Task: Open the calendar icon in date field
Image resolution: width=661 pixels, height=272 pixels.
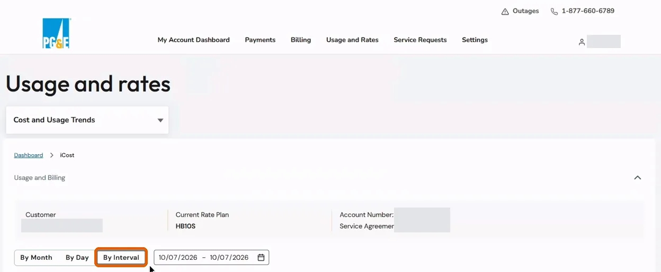Action: click(x=261, y=258)
